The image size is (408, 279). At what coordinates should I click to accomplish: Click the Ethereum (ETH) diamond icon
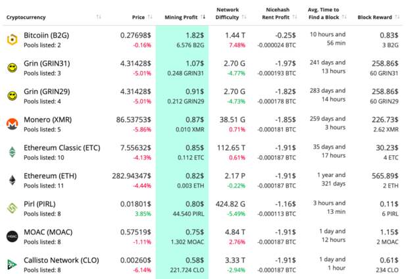(x=12, y=180)
